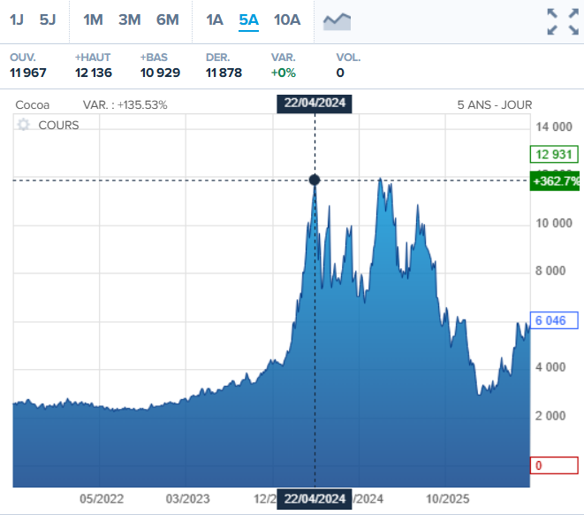Click the VAR. value +0%
This screenshot has width=584, height=515.
click(284, 73)
